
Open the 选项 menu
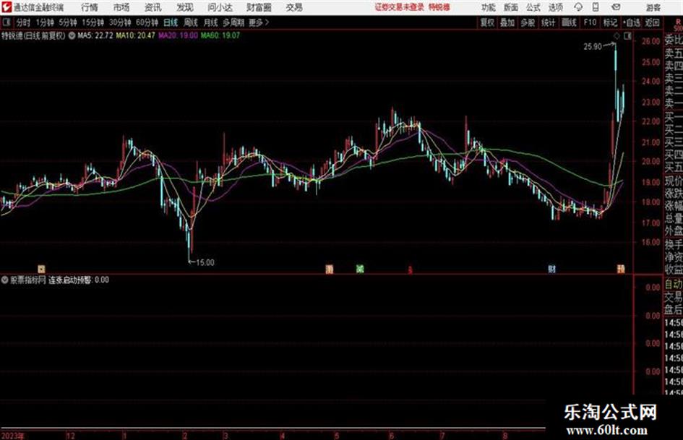tap(556, 7)
